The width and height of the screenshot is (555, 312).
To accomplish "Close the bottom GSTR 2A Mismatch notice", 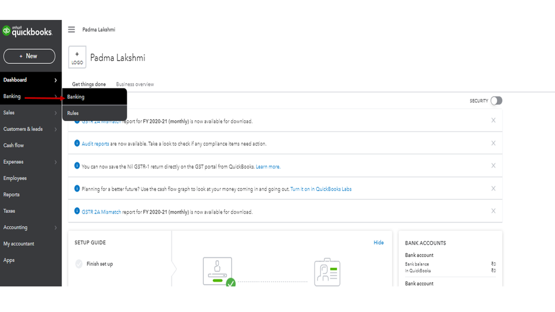I will pyautogui.click(x=493, y=211).
